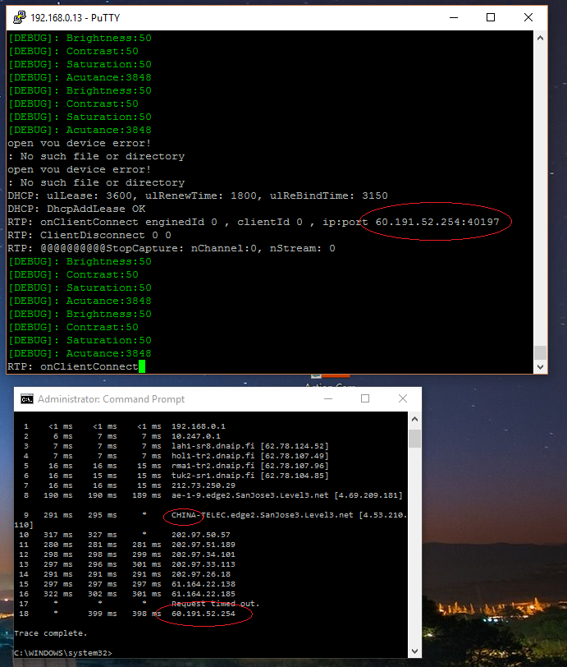Close the Administrator Command Prompt window
The width and height of the screenshot is (567, 667).
(x=402, y=399)
